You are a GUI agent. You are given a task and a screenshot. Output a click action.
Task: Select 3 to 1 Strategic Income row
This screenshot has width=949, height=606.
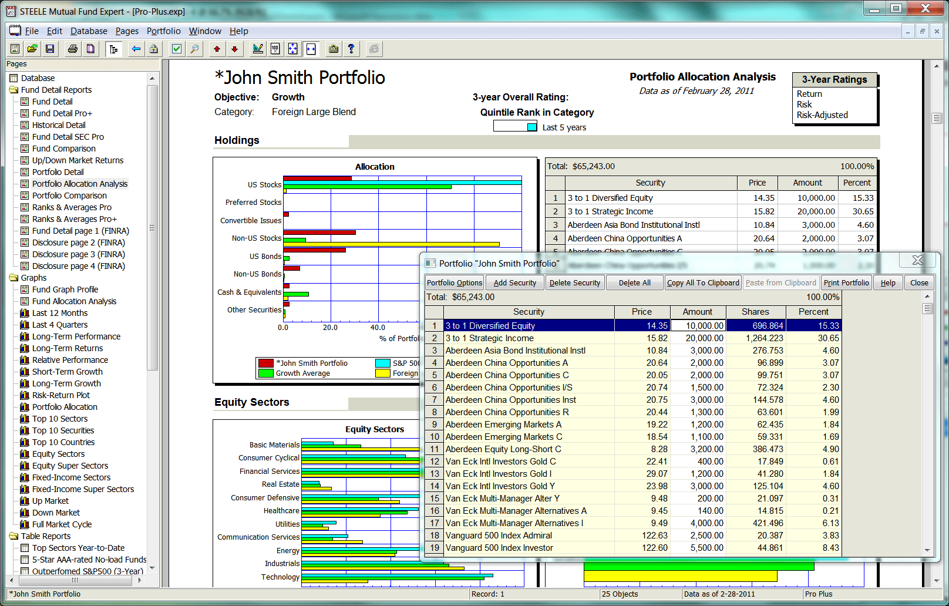[x=633, y=338]
